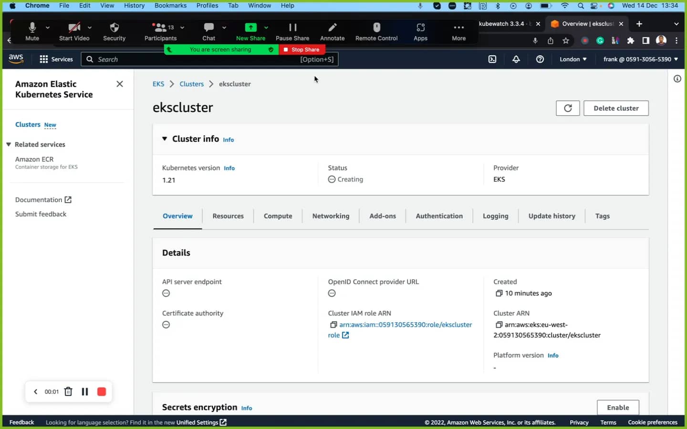Open Clusters in side navigation
This screenshot has width=687, height=429.
coord(28,124)
